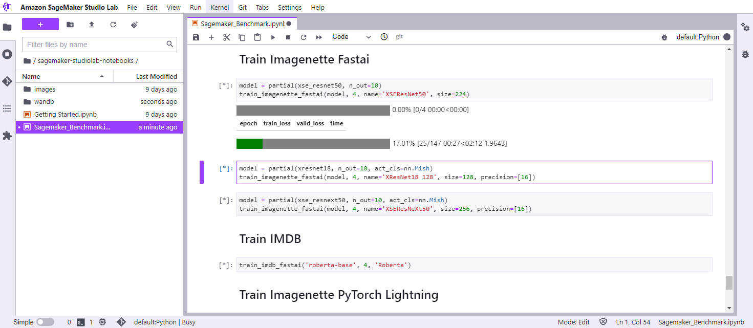Run the selected cell with play icon

pos(273,37)
